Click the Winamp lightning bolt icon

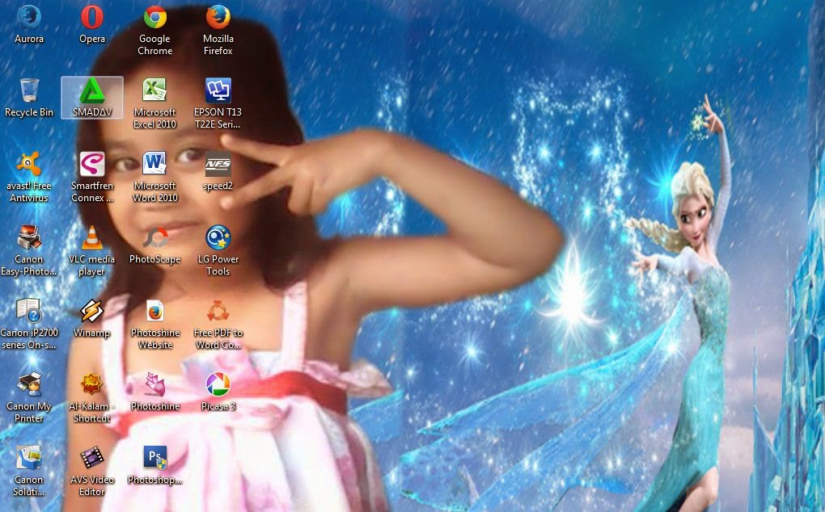(x=92, y=311)
